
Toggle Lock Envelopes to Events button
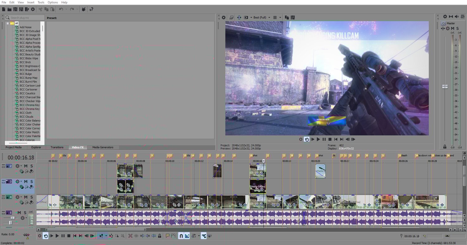pos(204,236)
